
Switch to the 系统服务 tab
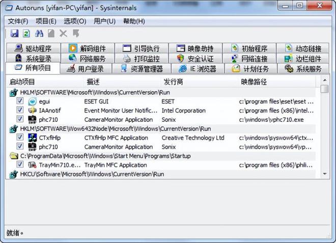303,69
